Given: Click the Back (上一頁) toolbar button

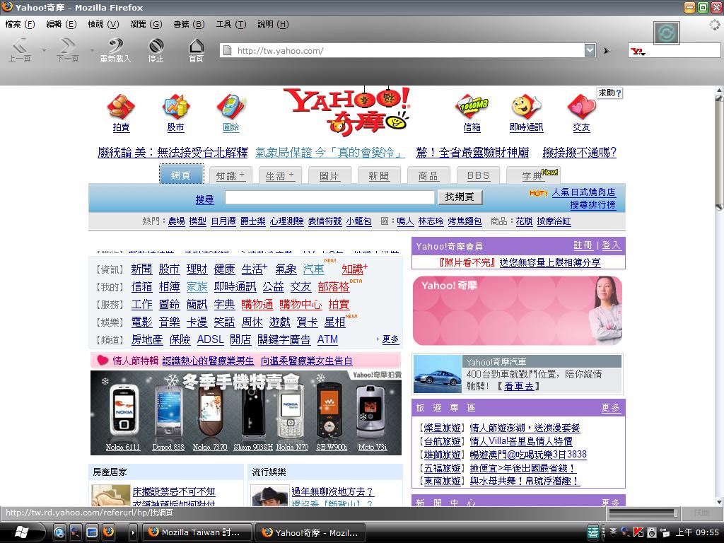Looking at the screenshot, I should tap(20, 50).
